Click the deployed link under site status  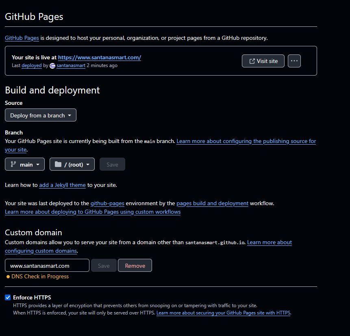tap(32, 66)
